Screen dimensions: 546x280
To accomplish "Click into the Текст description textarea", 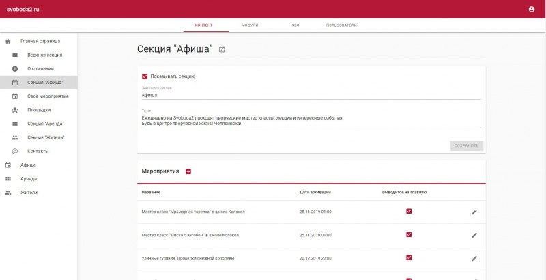I will point(311,120).
